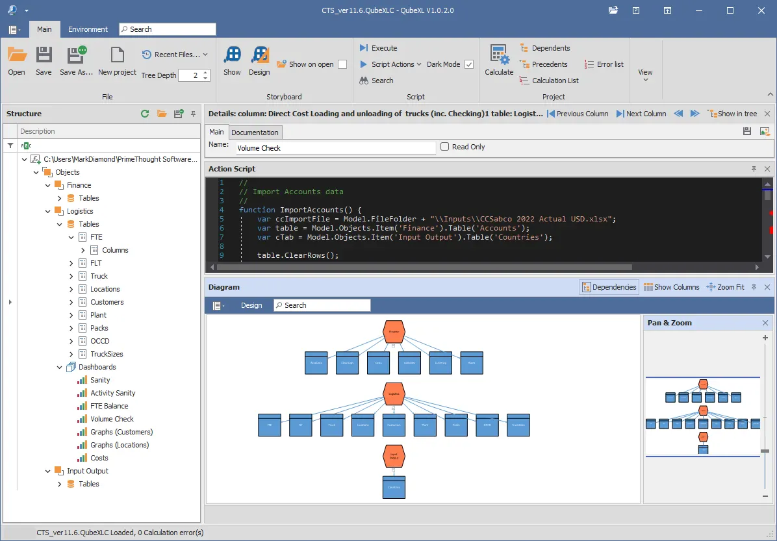Image resolution: width=777 pixels, height=541 pixels.
Task: Expand the Truck table node
Action: point(71,276)
